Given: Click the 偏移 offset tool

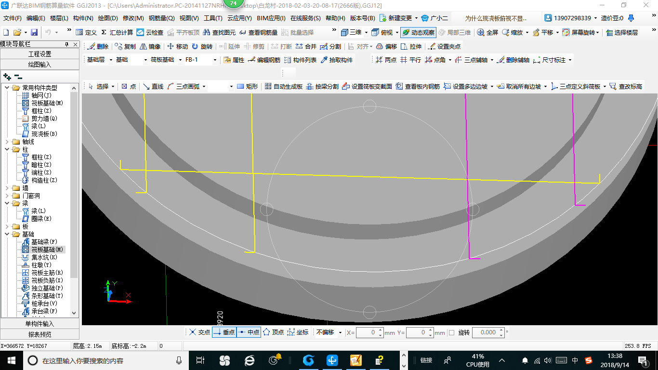Looking at the screenshot, I should (x=386, y=47).
